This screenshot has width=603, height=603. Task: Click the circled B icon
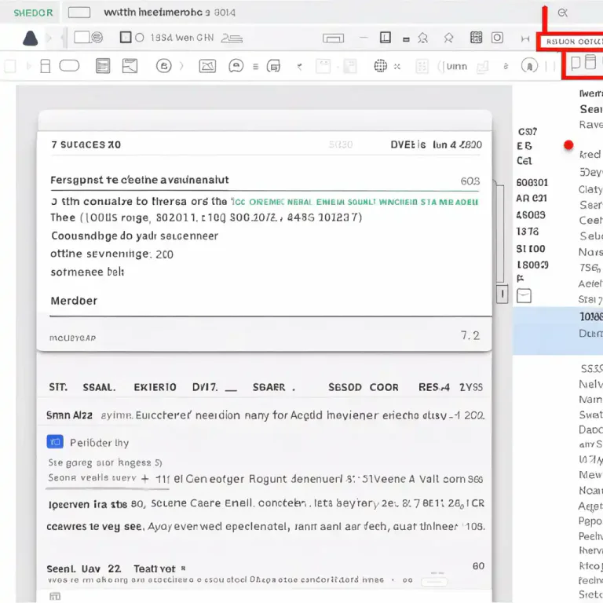164,66
